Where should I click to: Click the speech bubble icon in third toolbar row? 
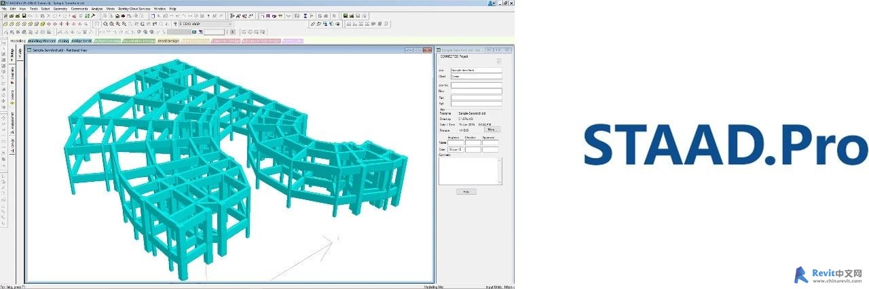tap(139, 32)
